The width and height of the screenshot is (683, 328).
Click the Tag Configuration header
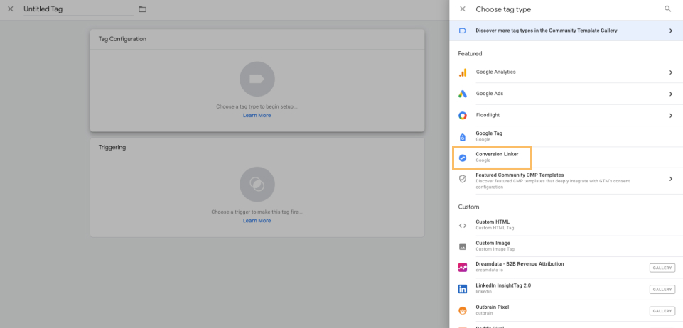coord(122,39)
